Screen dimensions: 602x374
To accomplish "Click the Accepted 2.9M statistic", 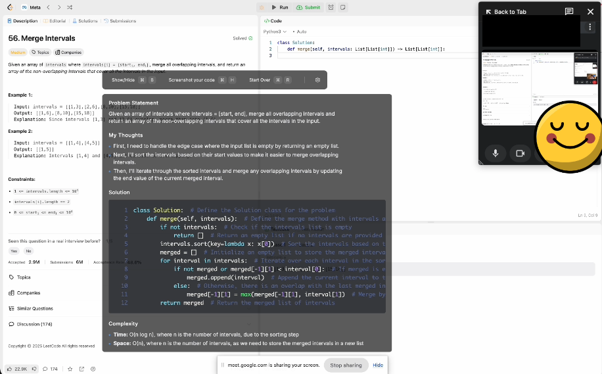I will (24, 262).
